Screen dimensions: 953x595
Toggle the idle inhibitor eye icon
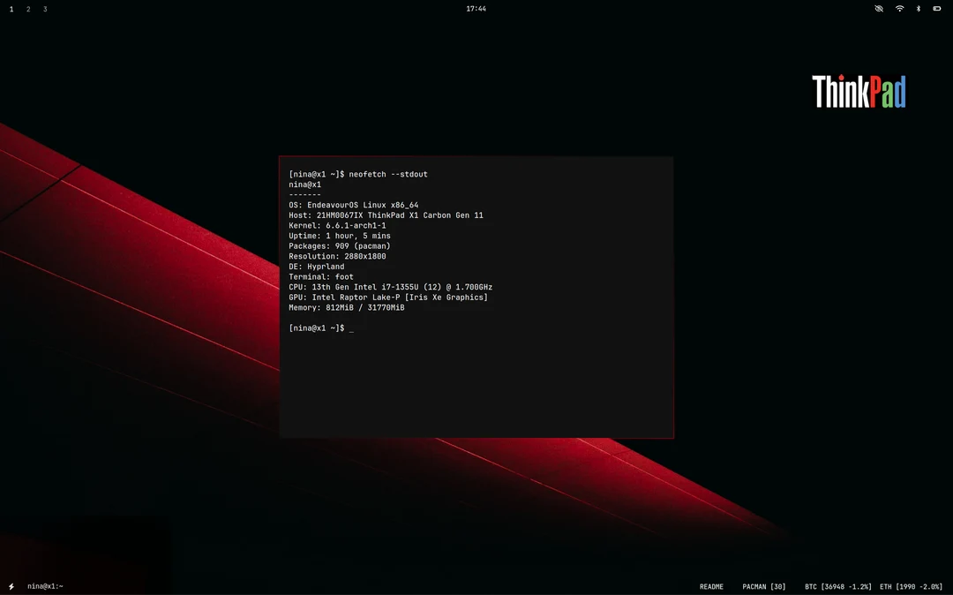pyautogui.click(x=878, y=9)
